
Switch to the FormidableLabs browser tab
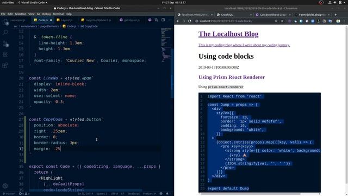pyautogui.click(x=312, y=15)
